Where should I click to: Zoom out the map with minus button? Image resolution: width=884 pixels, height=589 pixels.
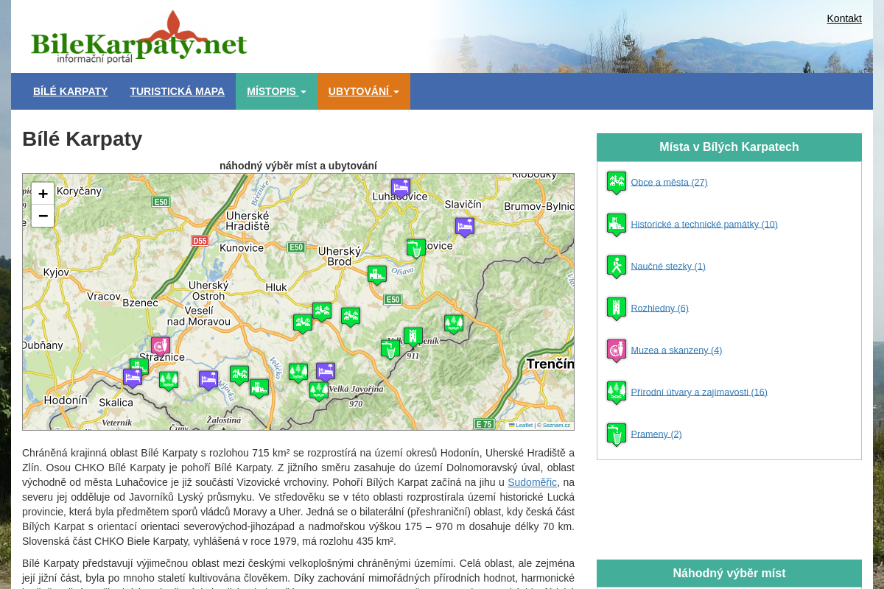pyautogui.click(x=43, y=216)
